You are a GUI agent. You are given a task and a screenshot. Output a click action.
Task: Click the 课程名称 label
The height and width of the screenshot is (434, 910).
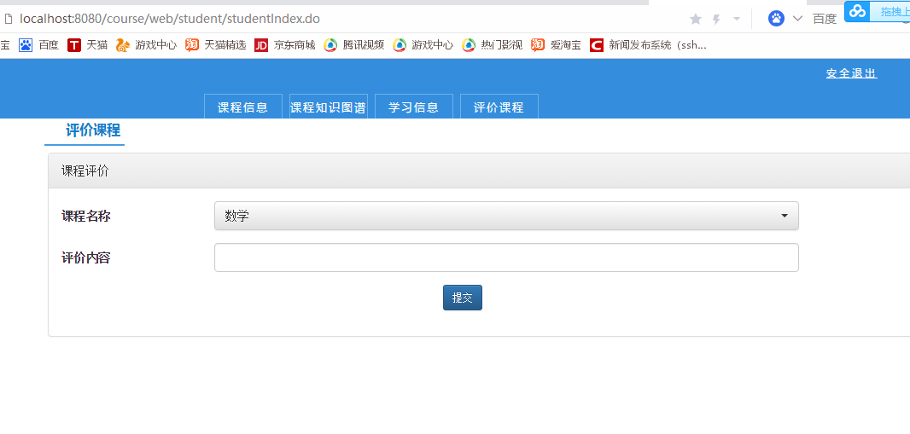86,217
